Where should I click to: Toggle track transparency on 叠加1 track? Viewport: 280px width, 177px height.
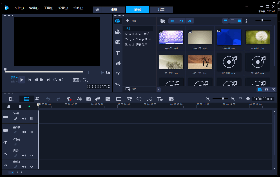click(x=32, y=132)
